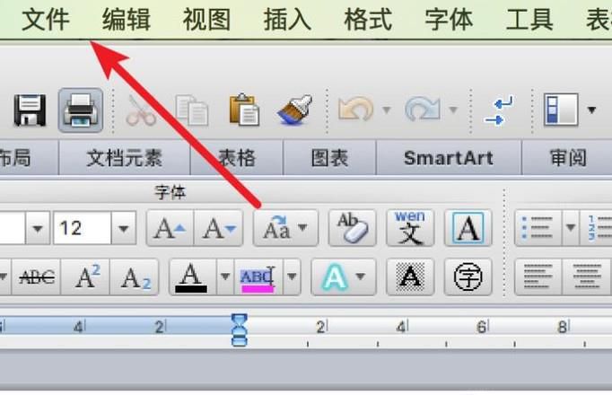Viewport: 612px width, 395px height.
Task: Open the font size dropdown arrow
Action: point(123,228)
